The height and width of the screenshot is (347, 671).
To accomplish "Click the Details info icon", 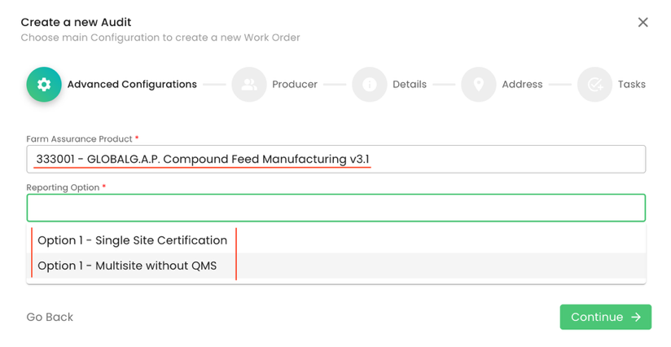I will (369, 85).
